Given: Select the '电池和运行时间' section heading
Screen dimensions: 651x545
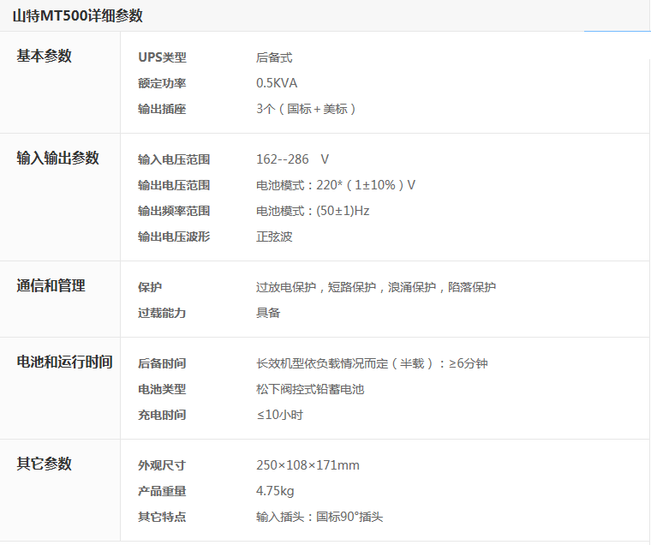Looking at the screenshot, I should click(x=64, y=362).
